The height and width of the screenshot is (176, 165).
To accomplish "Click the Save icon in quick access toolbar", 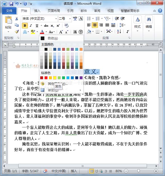I will tap(11, 4).
